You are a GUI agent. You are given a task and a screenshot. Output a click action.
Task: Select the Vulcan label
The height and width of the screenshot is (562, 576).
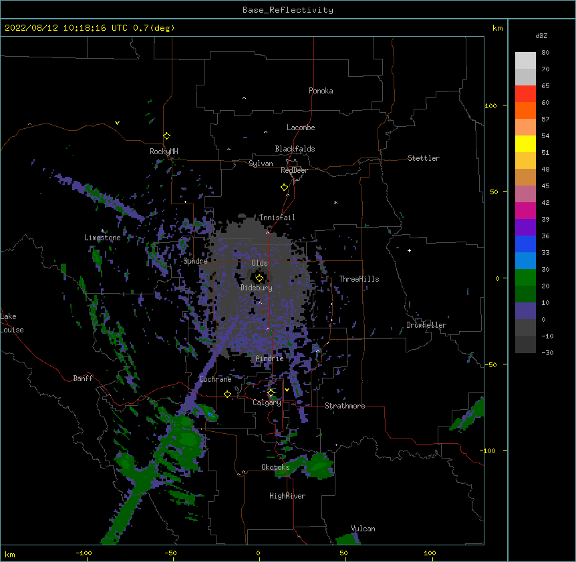point(363,529)
